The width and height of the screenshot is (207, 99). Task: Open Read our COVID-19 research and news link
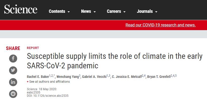click(x=161, y=25)
